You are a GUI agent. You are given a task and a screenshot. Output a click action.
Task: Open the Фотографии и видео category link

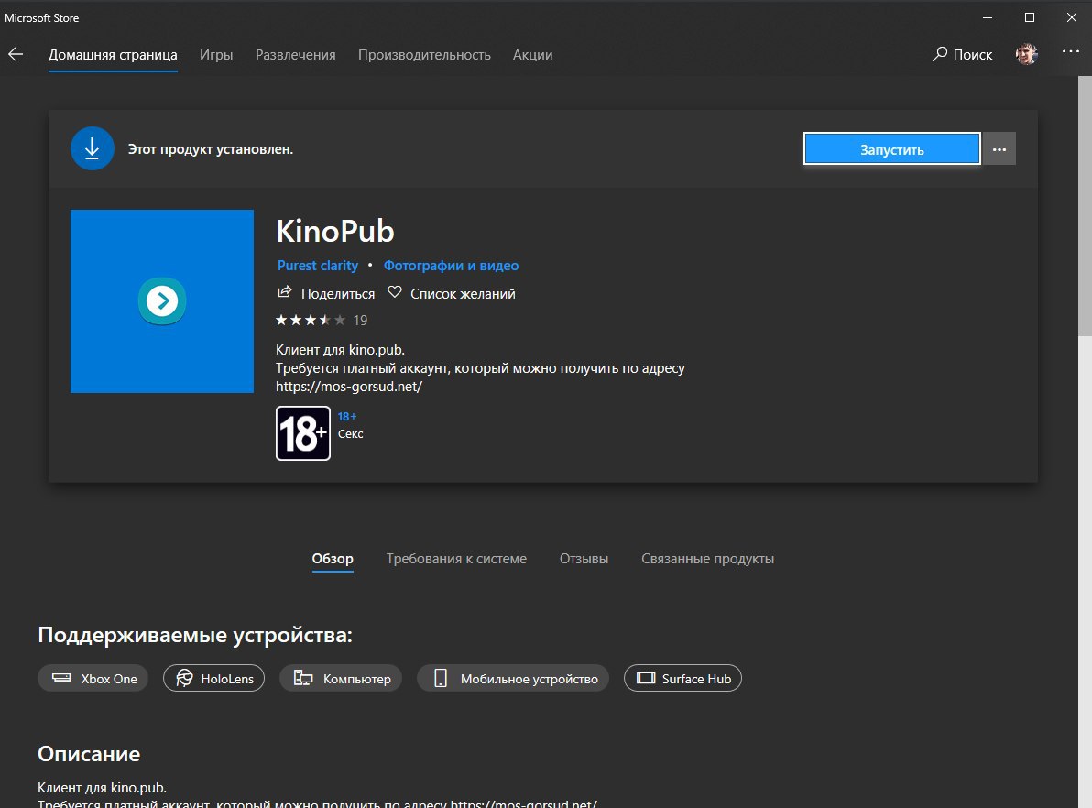click(452, 266)
